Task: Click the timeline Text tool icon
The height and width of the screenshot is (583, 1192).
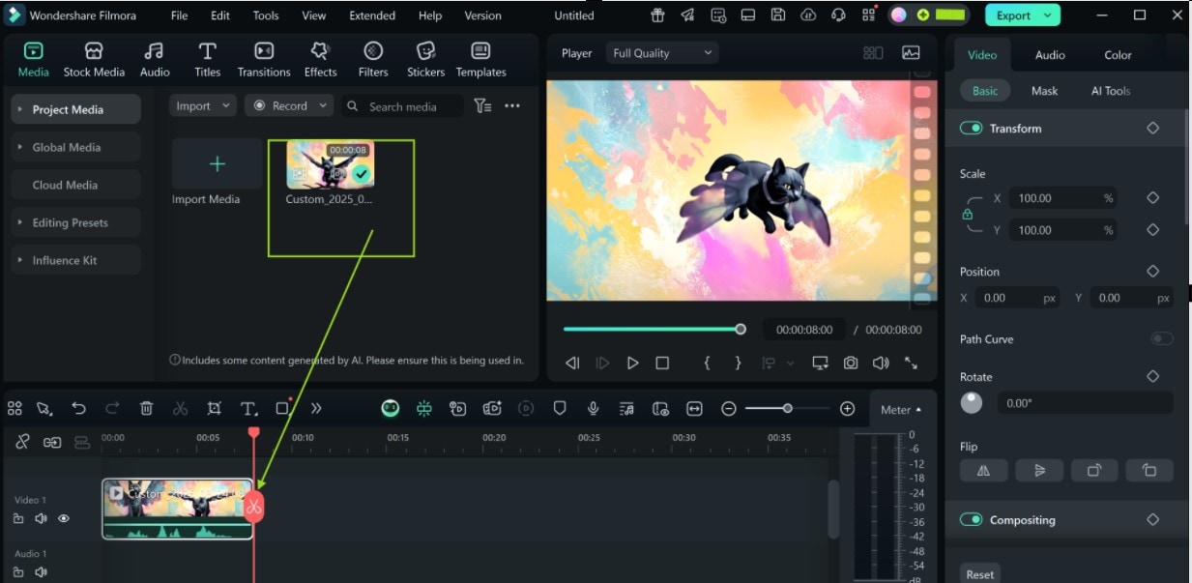Action: tap(248, 409)
